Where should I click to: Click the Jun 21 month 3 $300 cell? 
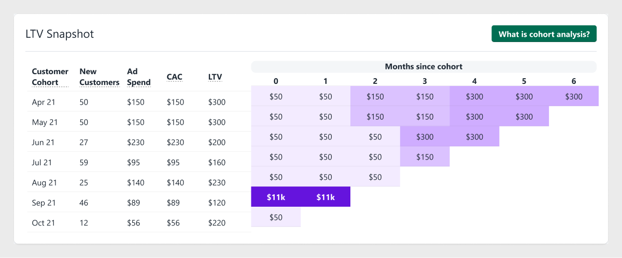point(425,137)
